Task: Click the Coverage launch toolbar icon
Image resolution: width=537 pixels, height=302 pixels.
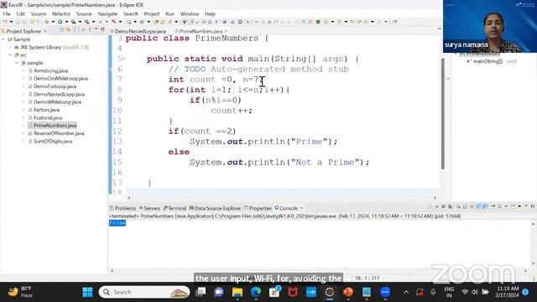Action: pos(73,22)
